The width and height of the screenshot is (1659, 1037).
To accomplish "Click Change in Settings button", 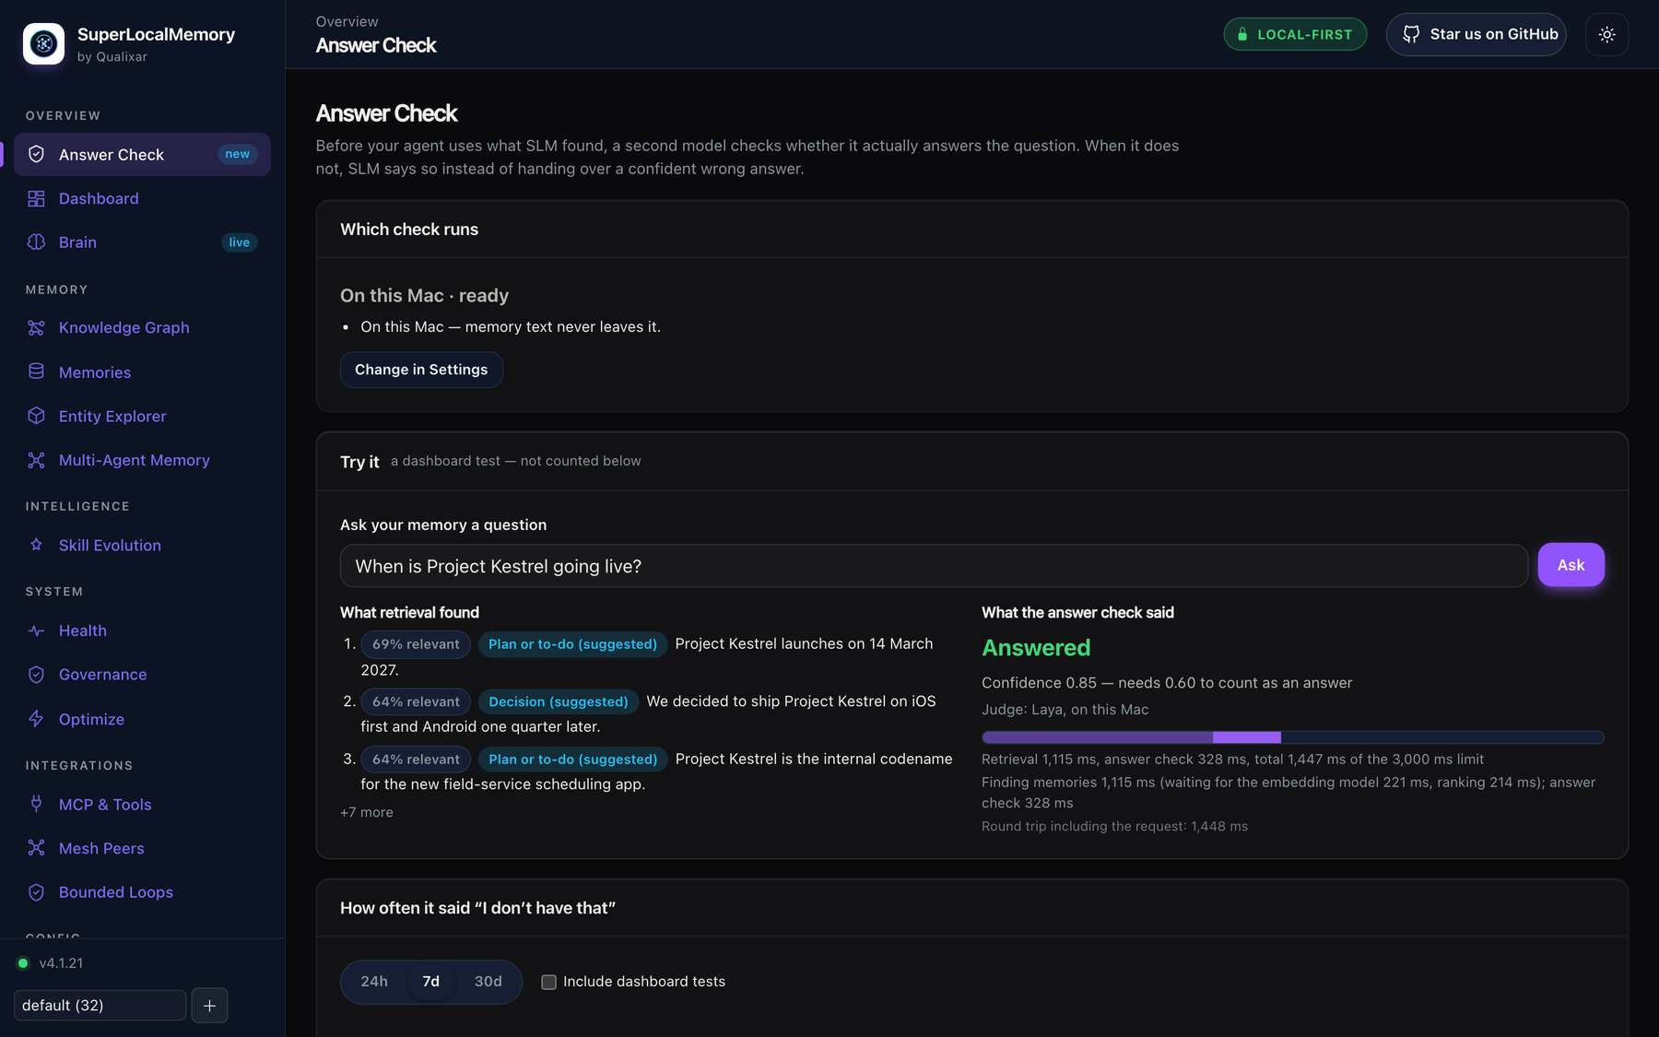I will 421,370.
